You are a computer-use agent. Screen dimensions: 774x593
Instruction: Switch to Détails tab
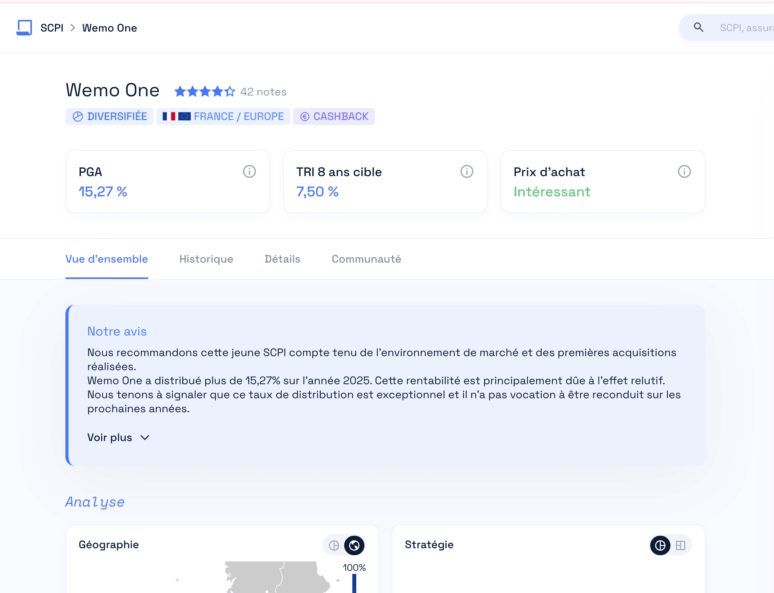[282, 259]
